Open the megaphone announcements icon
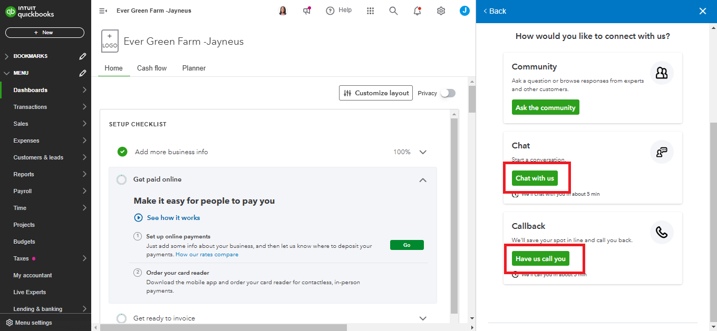 tap(307, 11)
